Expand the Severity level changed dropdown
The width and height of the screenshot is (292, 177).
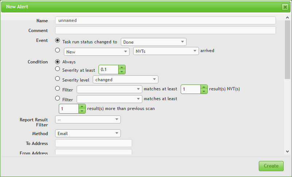pyautogui.click(x=125, y=79)
